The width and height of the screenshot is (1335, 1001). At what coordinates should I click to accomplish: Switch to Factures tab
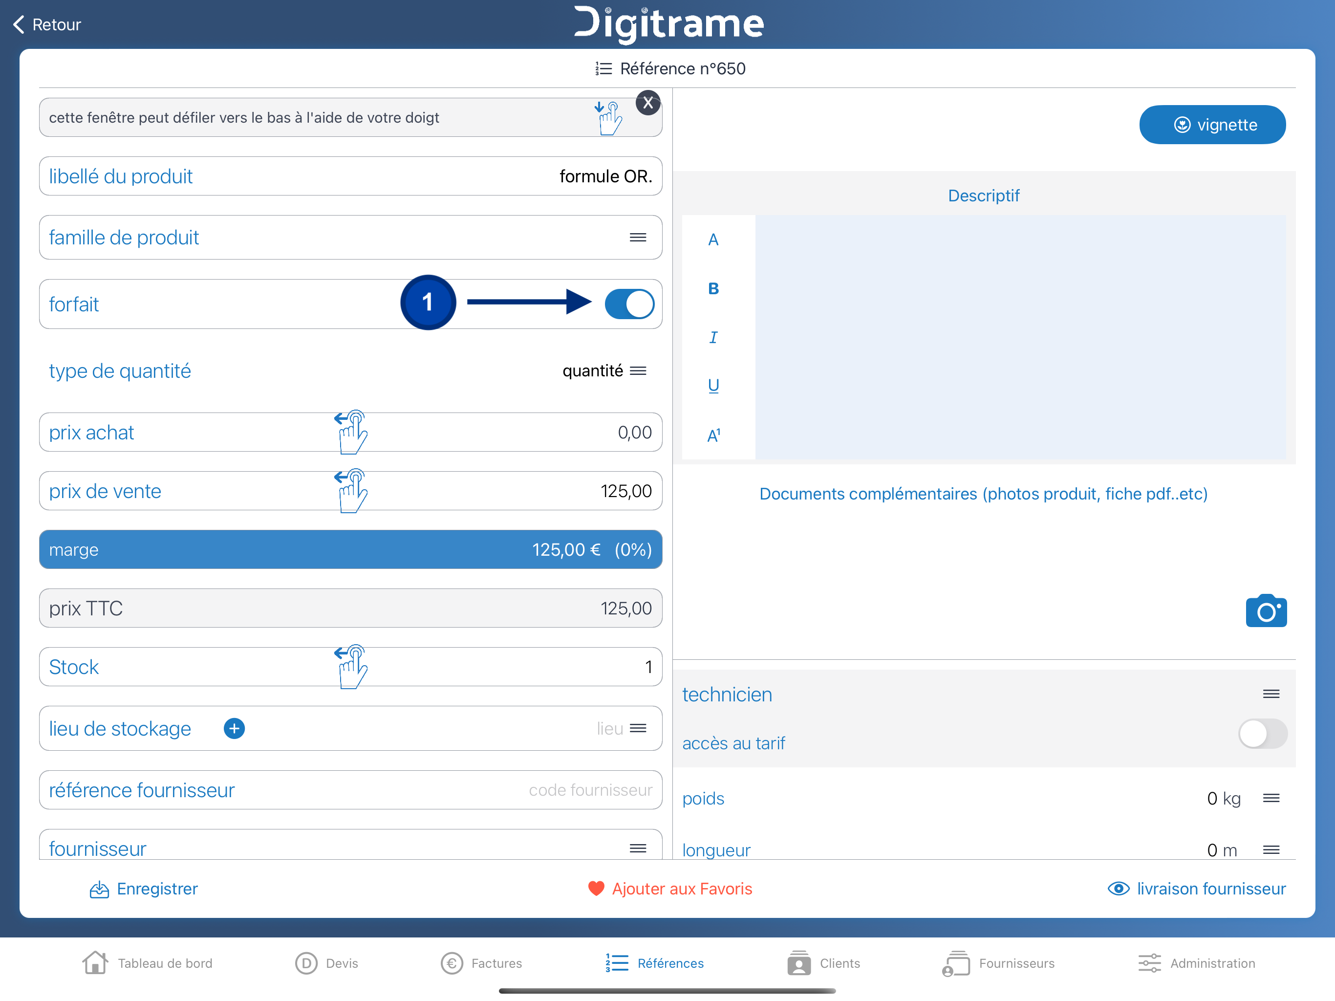(x=481, y=963)
